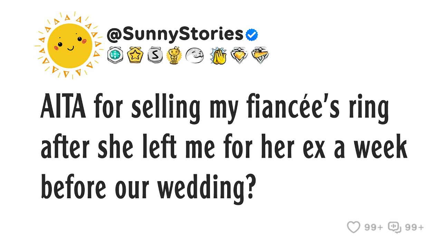Open the @SunnyStories profile link

pyautogui.click(x=175, y=35)
